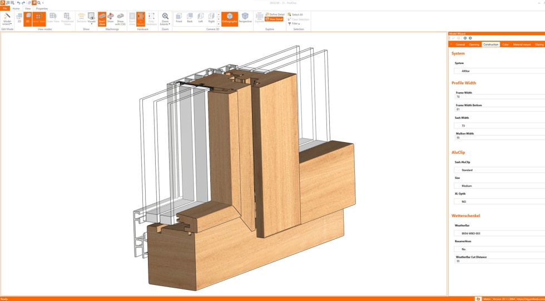Switch camera to the Back view
Image resolution: width=545 pixels, height=301 pixels.
click(x=190, y=18)
